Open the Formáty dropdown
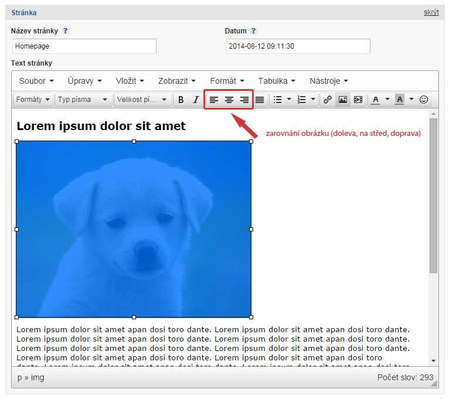The height and width of the screenshot is (399, 449). click(33, 100)
